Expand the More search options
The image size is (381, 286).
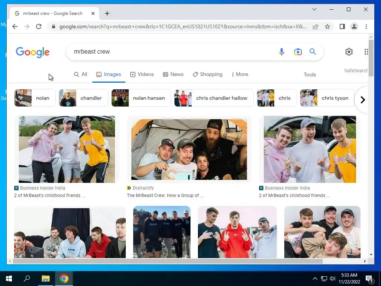240,74
